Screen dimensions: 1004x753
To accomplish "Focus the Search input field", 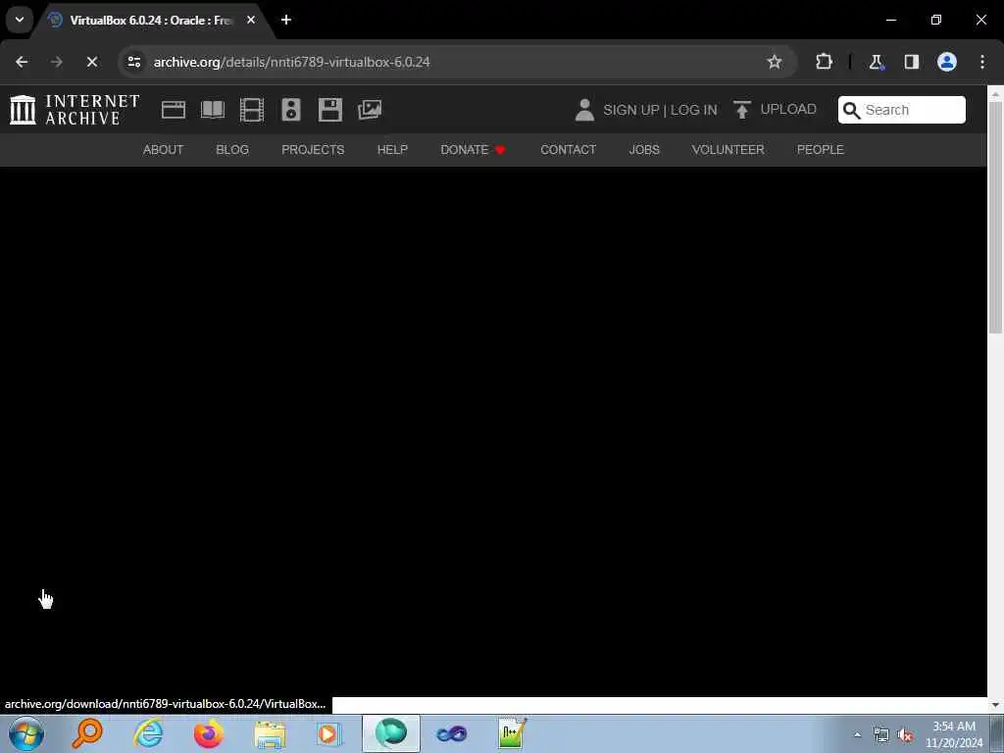I will pos(902,110).
